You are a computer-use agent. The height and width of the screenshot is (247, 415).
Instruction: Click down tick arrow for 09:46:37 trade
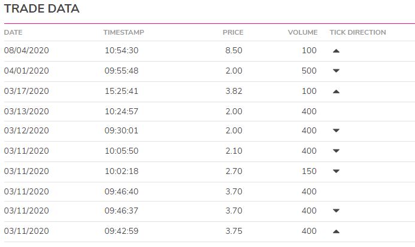pyautogui.click(x=336, y=211)
